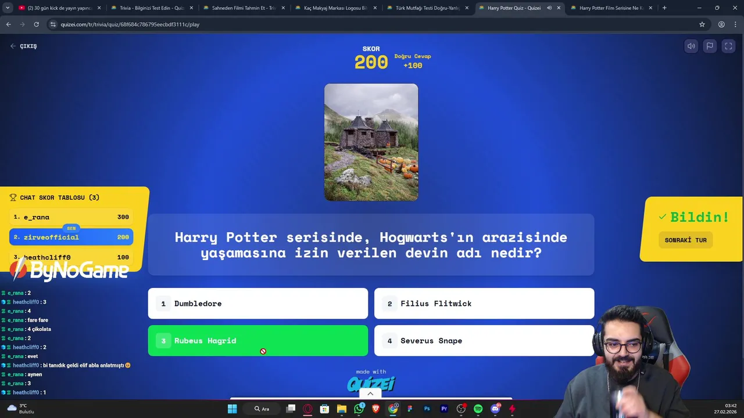This screenshot has height=418, width=744.
Task: Close the 'Sahneden Filmi Tahmin Et' tab
Action: (x=283, y=8)
